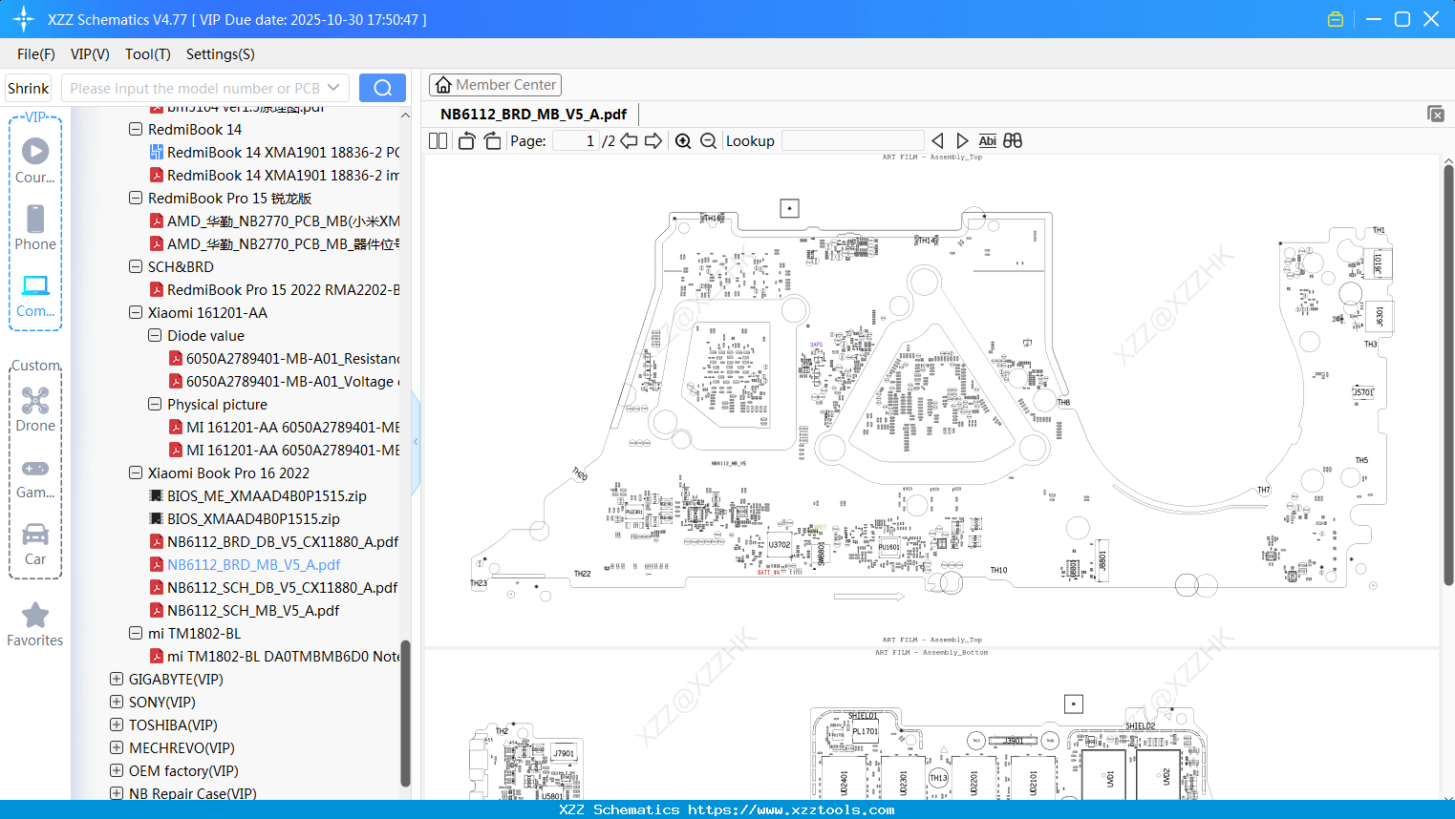This screenshot has width=1455, height=819.
Task: Zoom in on the board drawing
Action: pos(683,141)
